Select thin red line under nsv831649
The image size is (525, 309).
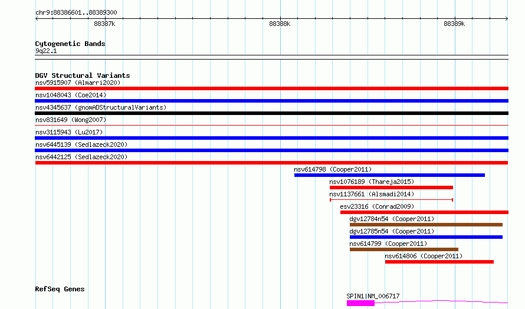point(271,125)
